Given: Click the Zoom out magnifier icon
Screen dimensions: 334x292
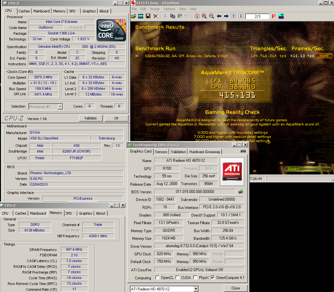Looking at the screenshot, I should coord(211,16).
